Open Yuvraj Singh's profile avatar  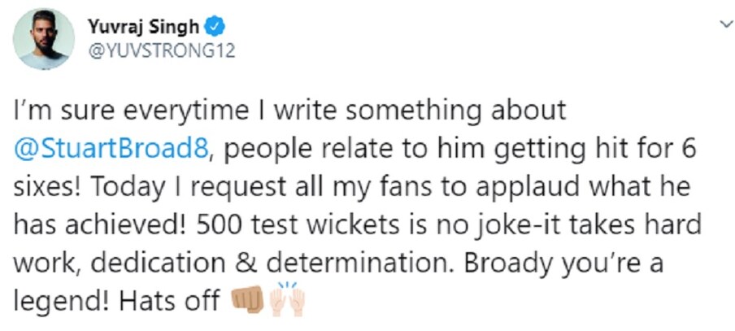point(44,39)
